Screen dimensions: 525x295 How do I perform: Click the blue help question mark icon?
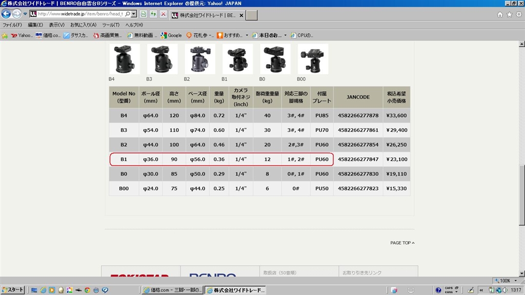coord(438,290)
